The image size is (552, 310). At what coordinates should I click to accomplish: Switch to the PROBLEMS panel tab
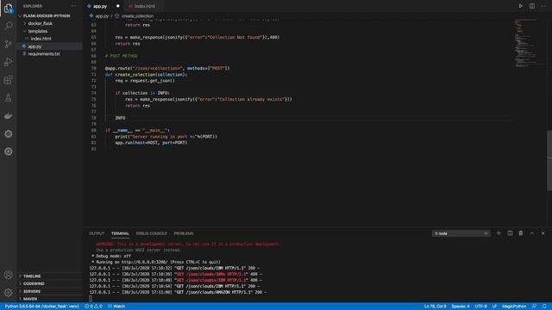coord(184,233)
